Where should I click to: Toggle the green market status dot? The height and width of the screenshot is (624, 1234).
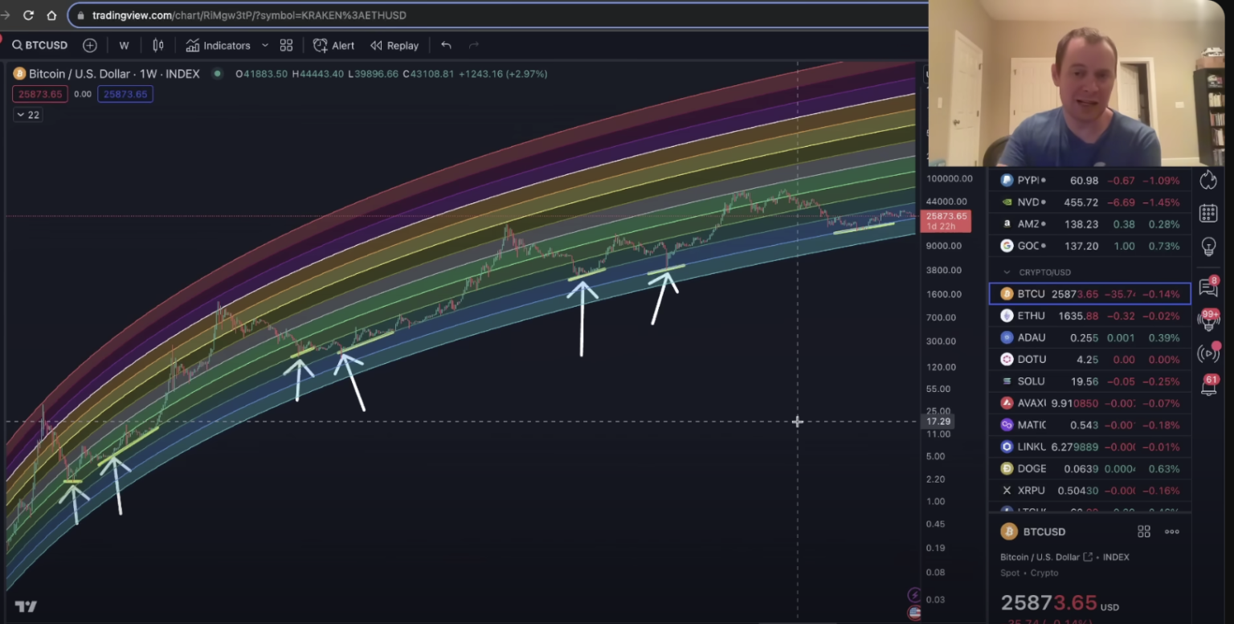tap(217, 74)
